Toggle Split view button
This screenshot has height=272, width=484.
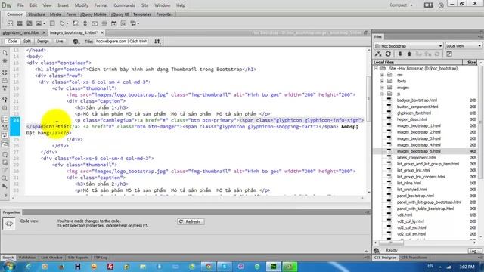[27, 42]
